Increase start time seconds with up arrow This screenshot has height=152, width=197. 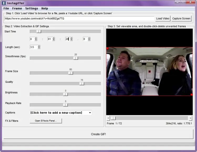(71, 38)
